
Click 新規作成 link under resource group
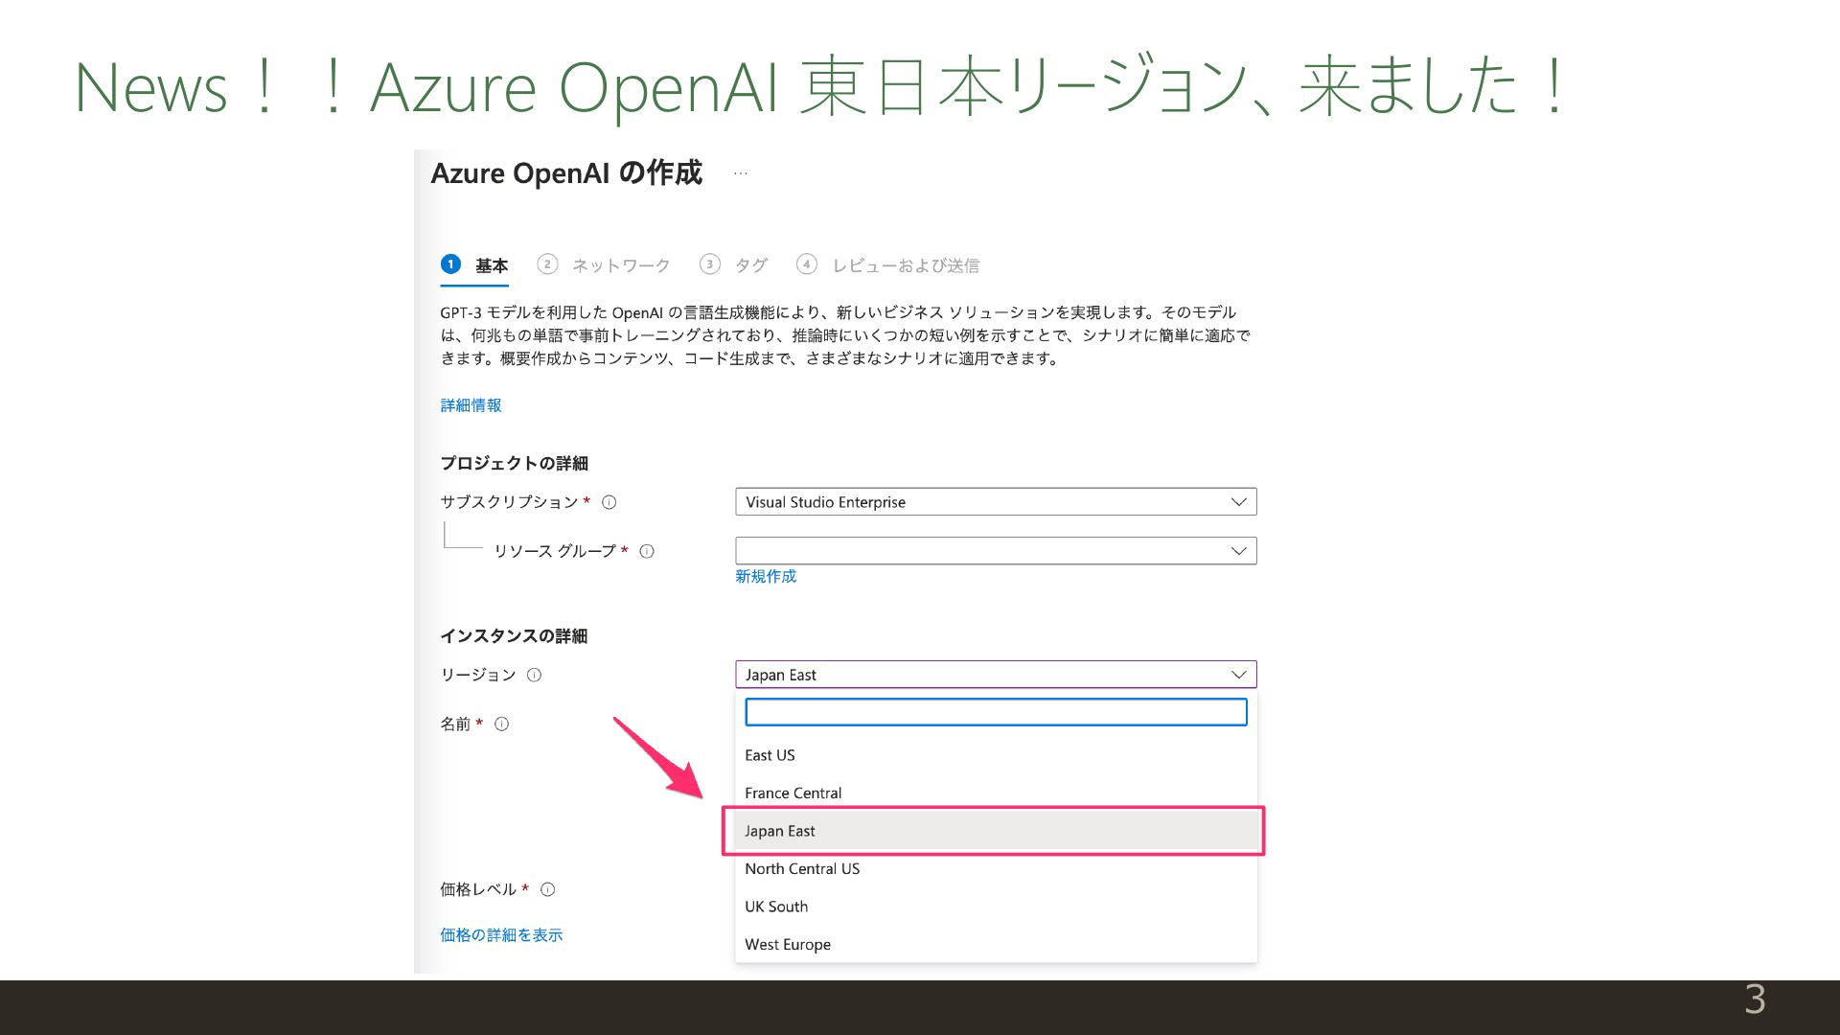766,576
